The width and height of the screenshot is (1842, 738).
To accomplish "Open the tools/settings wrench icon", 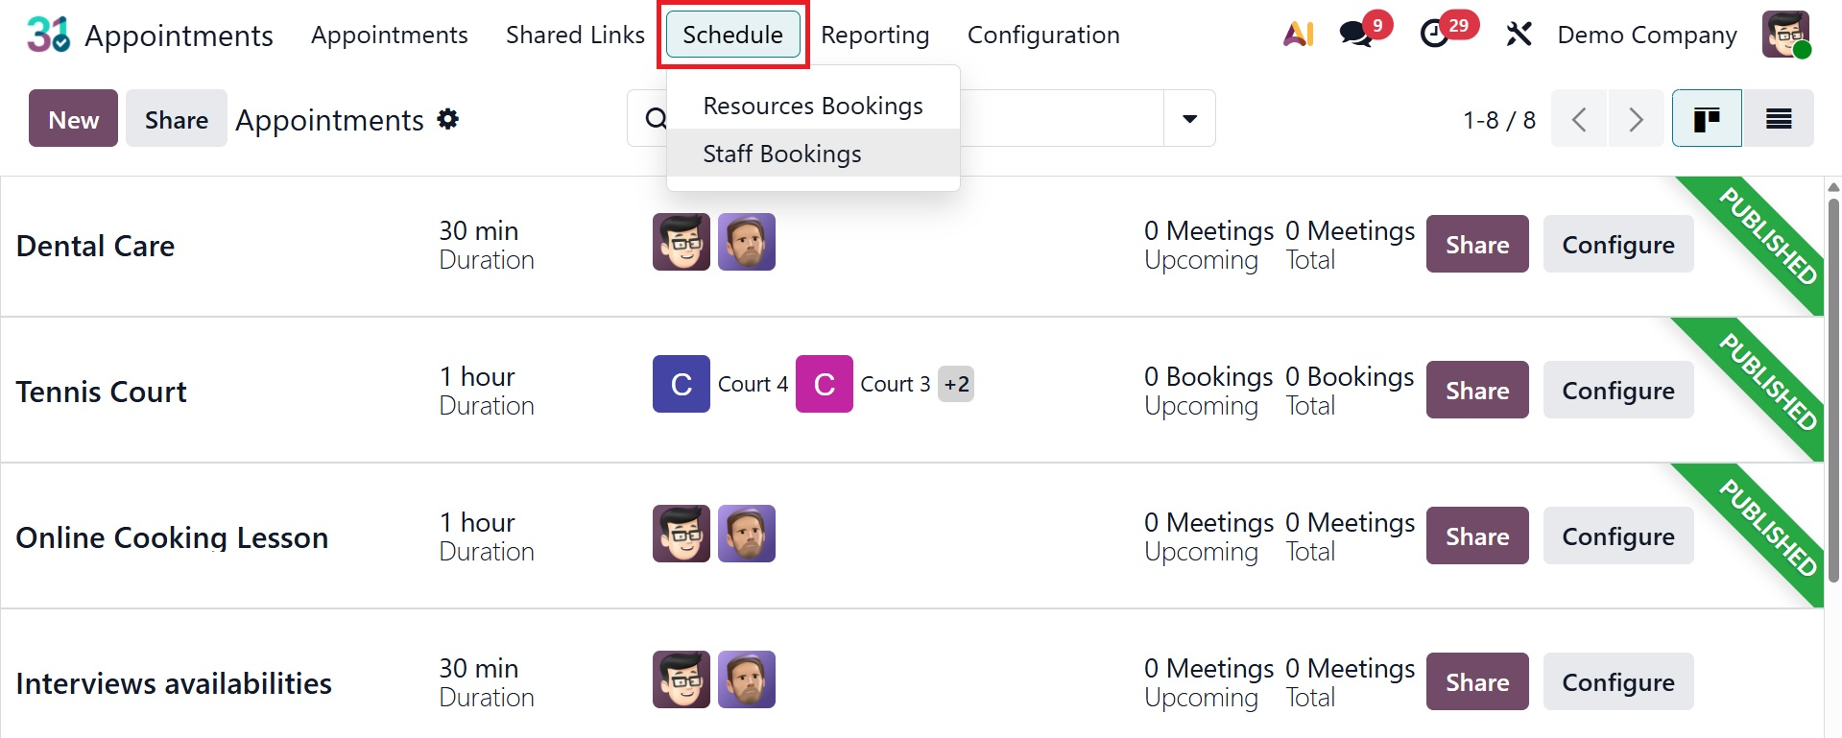I will point(1519,34).
